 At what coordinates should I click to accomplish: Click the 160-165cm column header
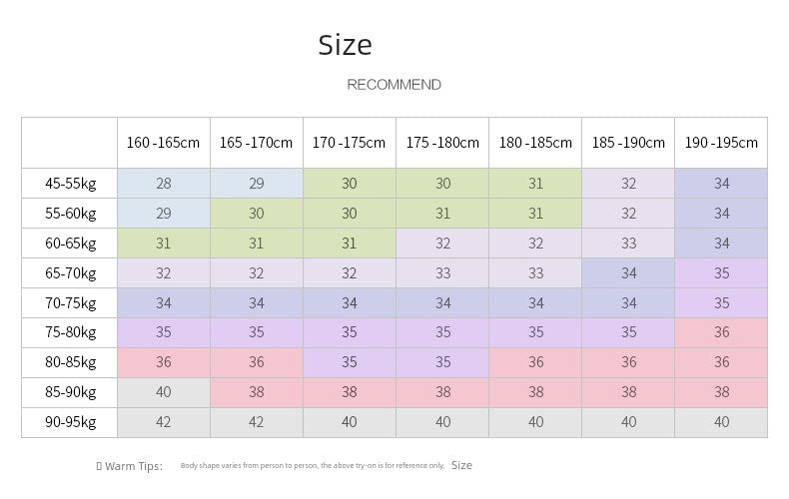point(164,143)
